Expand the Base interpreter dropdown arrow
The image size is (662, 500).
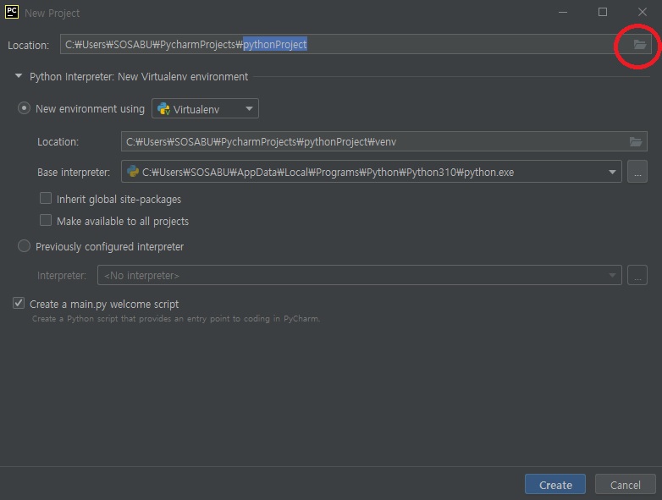click(x=612, y=172)
